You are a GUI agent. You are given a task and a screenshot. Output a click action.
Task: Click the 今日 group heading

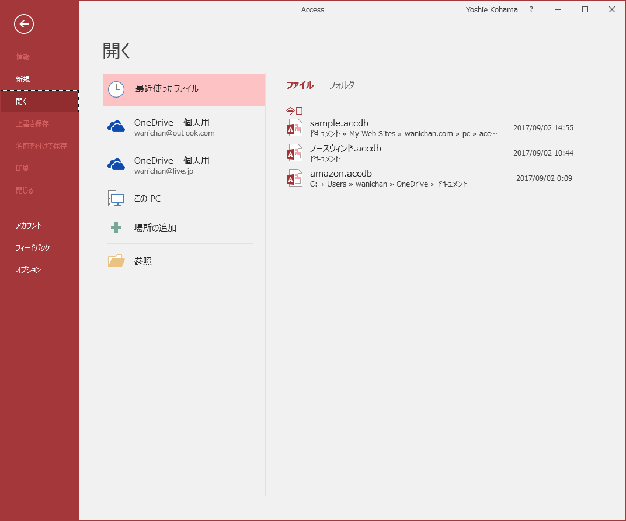click(x=295, y=111)
